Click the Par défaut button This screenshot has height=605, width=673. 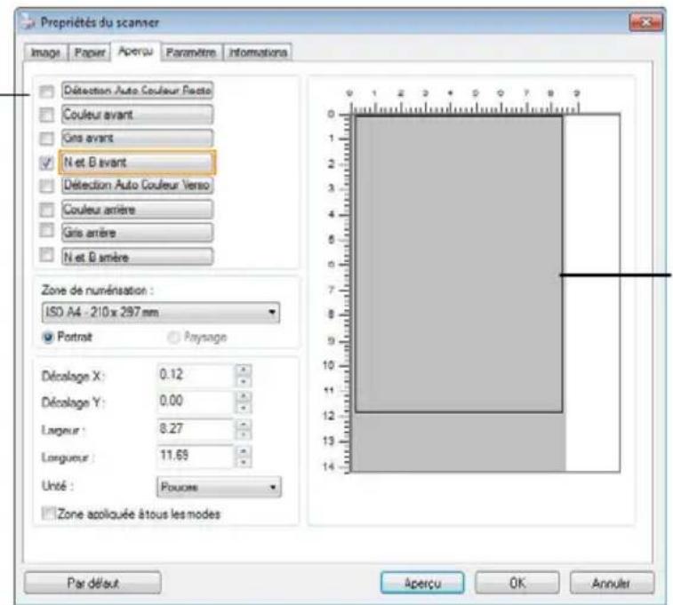pos(92,583)
